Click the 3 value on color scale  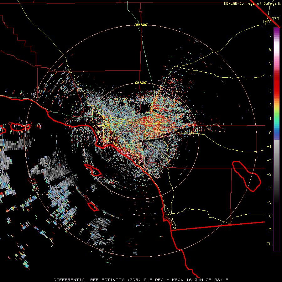pyautogui.click(x=270, y=91)
